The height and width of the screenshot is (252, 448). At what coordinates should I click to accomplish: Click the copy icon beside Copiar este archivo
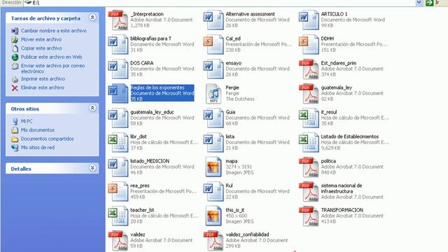point(15,48)
